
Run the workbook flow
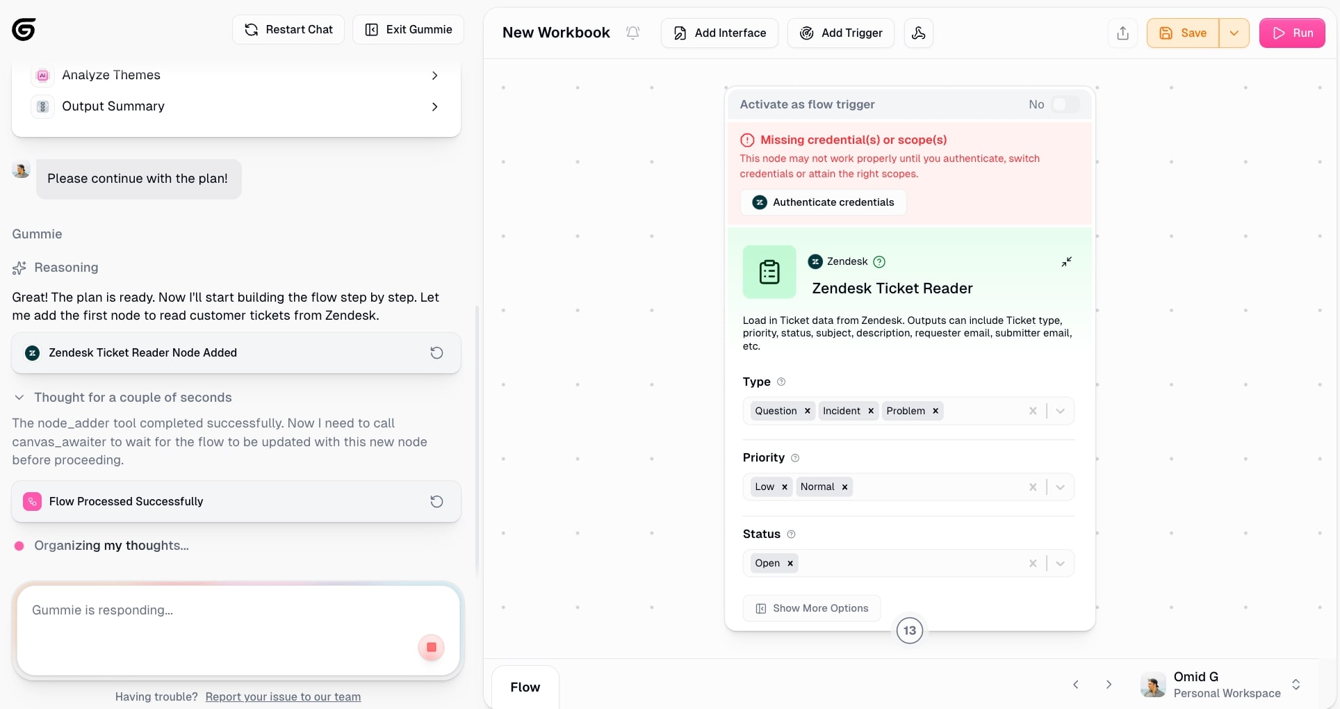1292,33
